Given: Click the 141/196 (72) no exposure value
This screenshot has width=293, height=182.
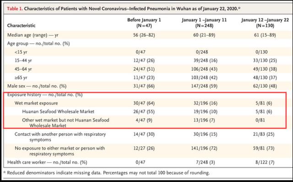Looking at the screenshot, I should [204, 148].
